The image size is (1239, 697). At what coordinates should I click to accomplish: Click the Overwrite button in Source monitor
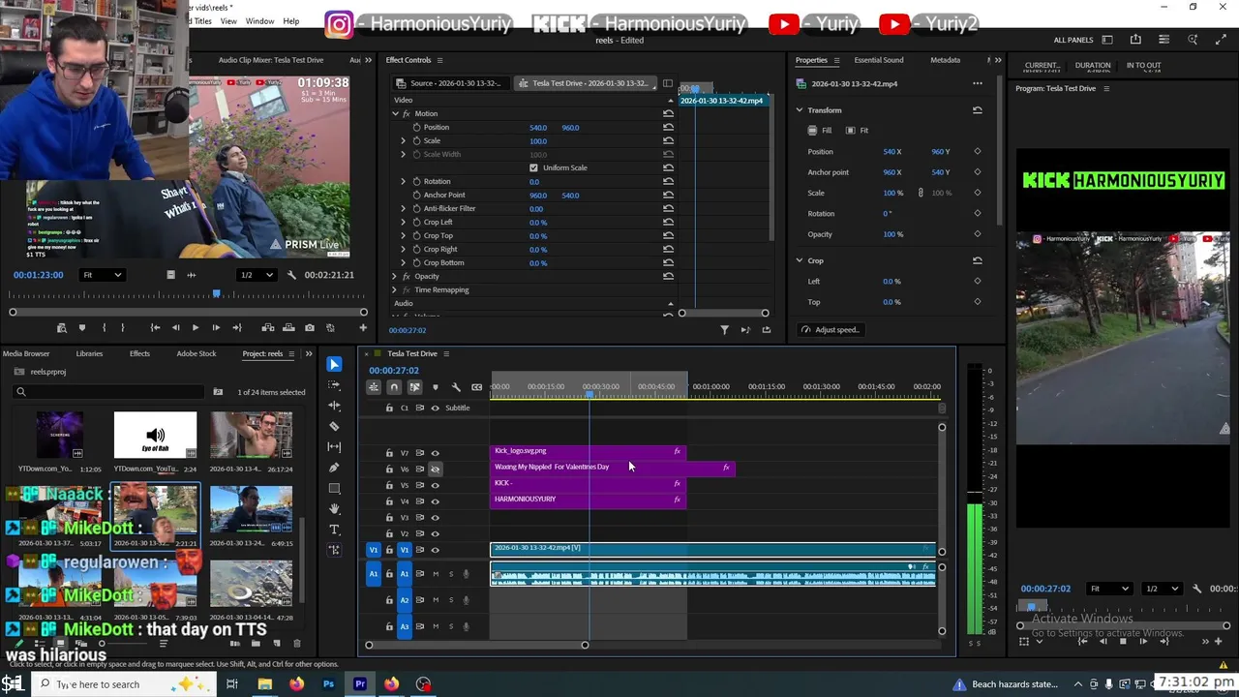(288, 328)
